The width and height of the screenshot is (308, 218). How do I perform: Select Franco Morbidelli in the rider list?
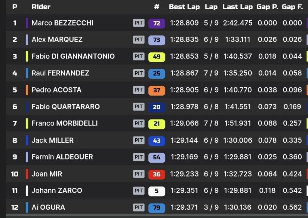64,123
